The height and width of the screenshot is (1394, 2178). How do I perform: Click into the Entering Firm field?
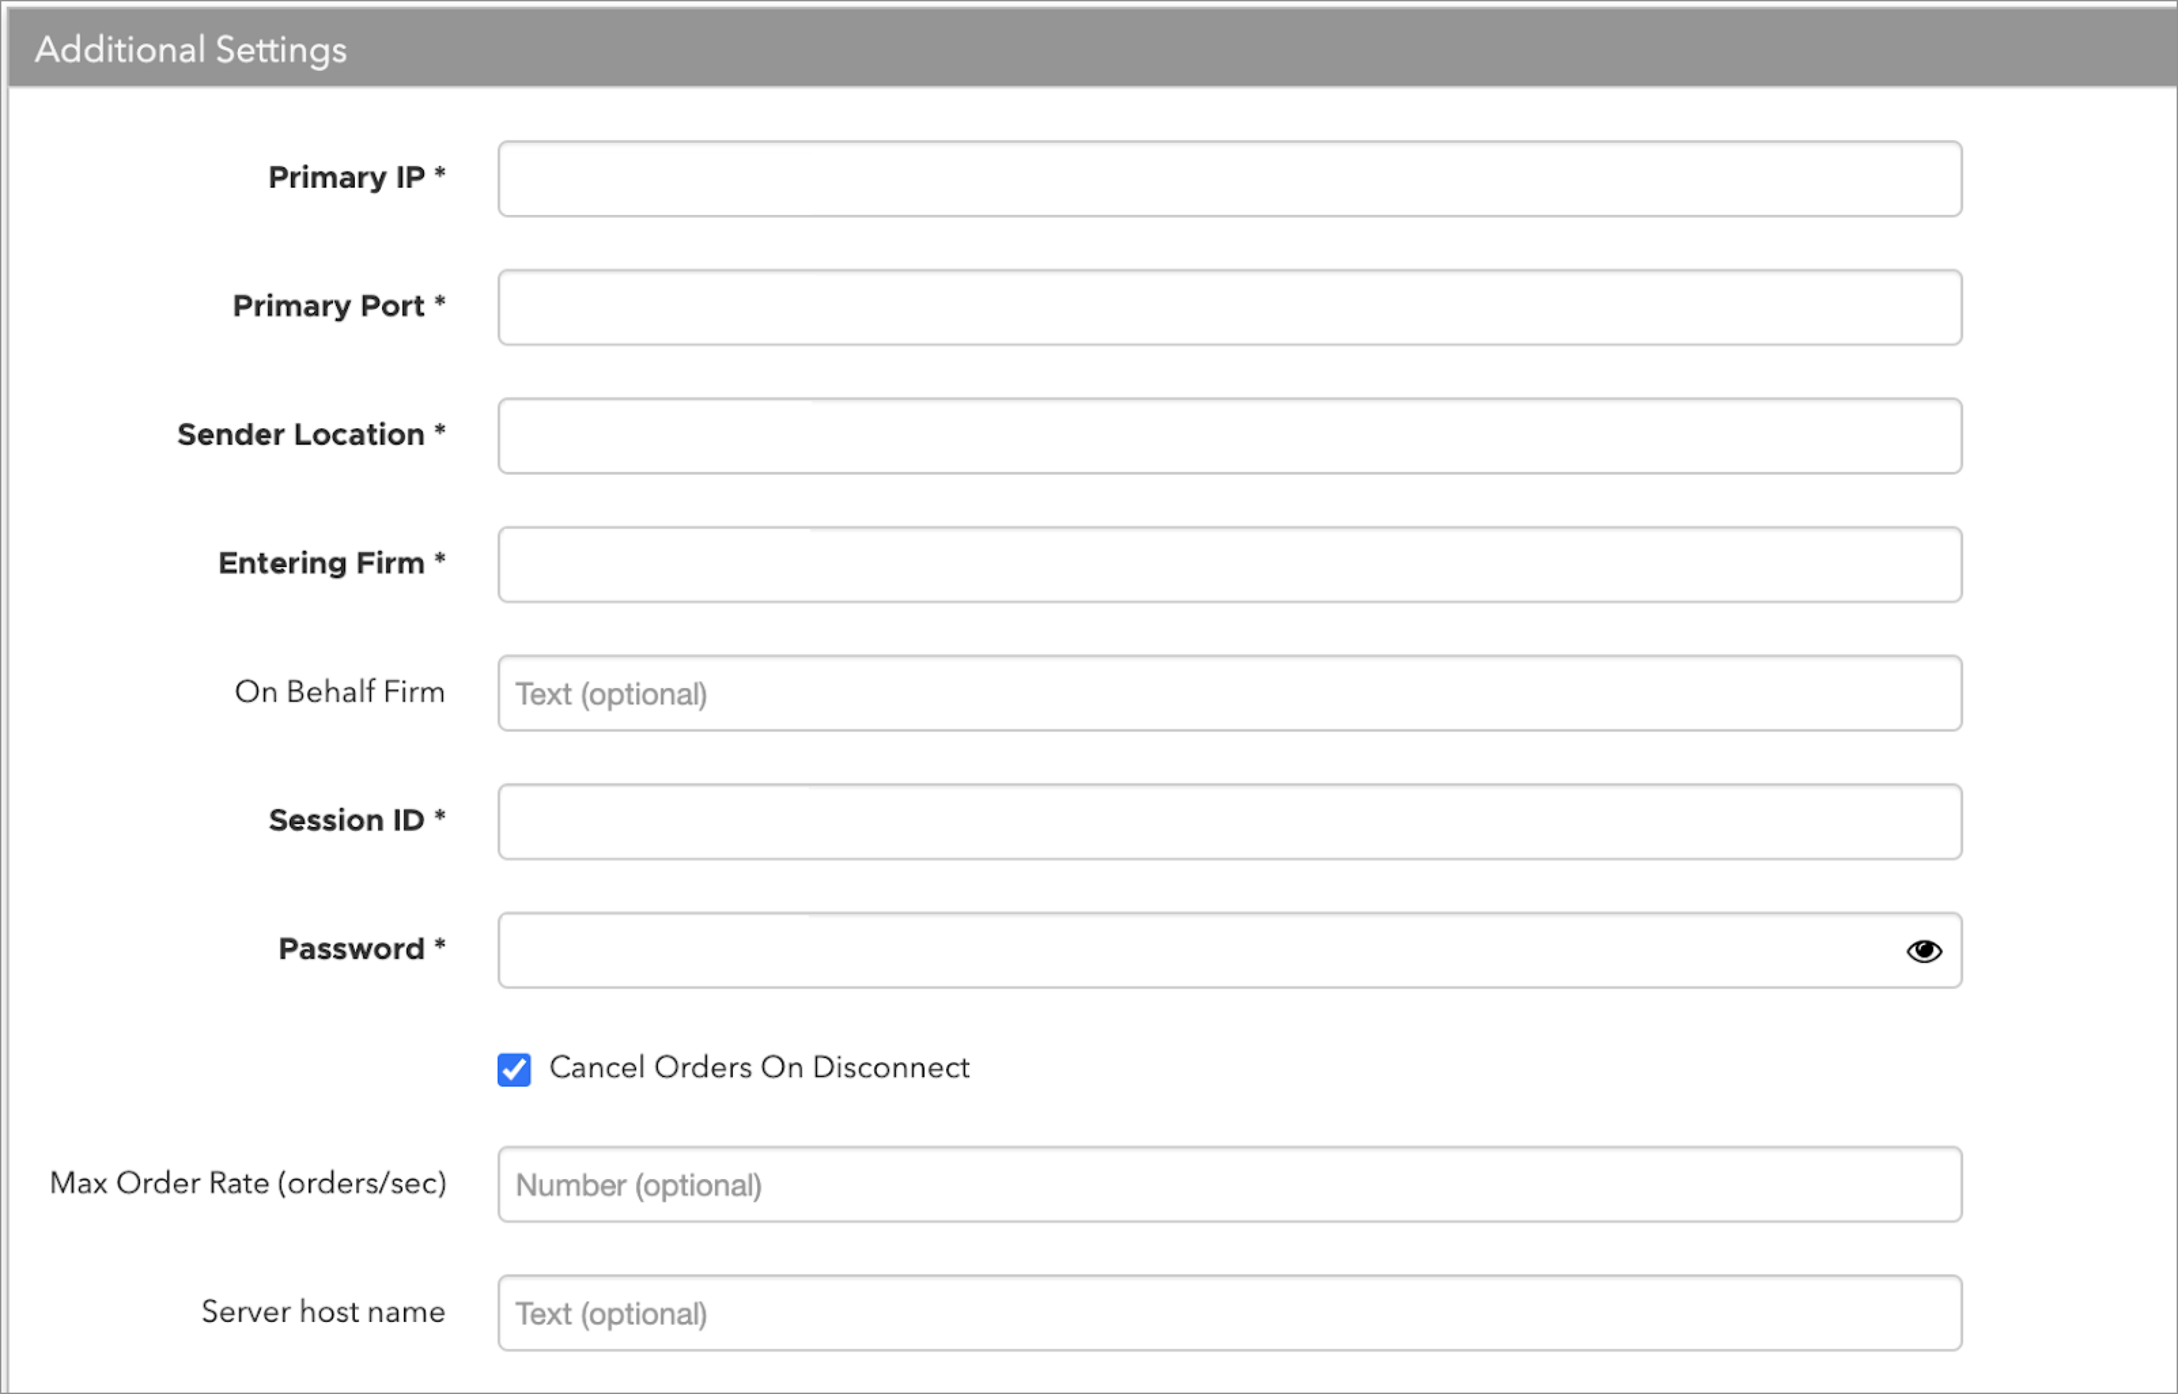[1229, 564]
